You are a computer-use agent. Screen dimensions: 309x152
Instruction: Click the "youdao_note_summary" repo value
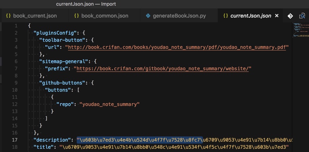point(109,104)
